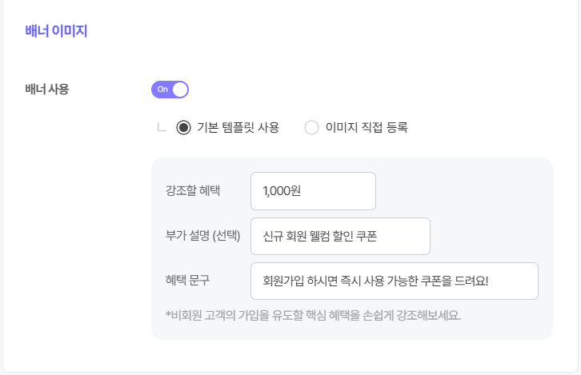Click into the 강조할 혜택 input field
581x375 pixels.
(313, 191)
